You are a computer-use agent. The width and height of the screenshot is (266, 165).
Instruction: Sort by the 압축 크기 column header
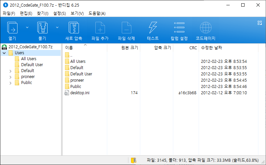click(x=156, y=48)
